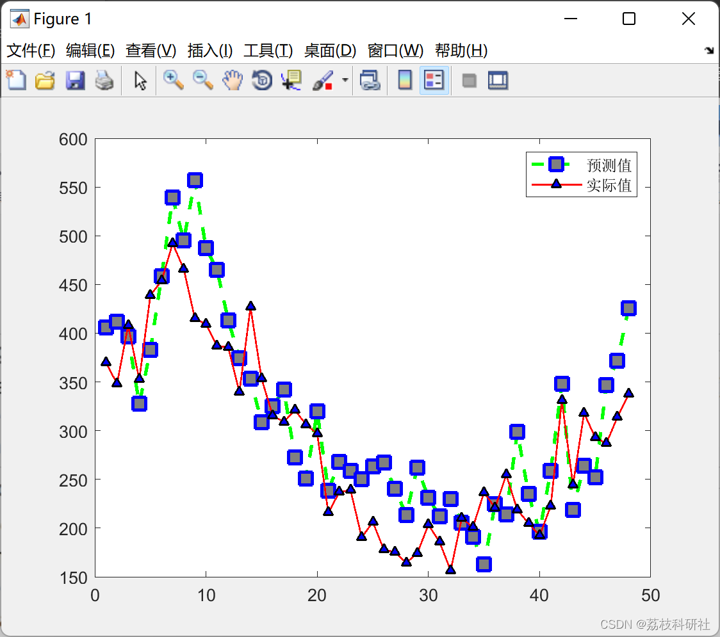
Task: Open the 编辑(E) menu
Action: point(90,51)
